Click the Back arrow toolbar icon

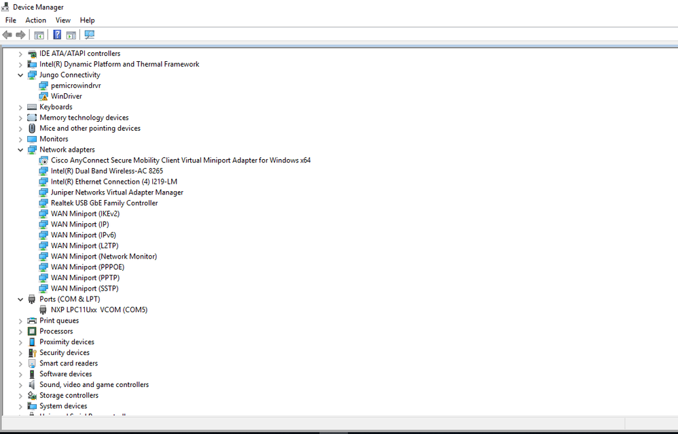[7, 35]
